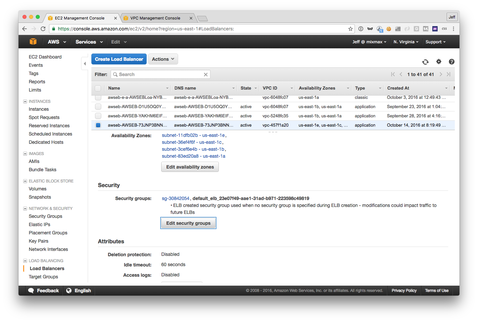The width and height of the screenshot is (478, 322).
Task: Open Instances in the sidebar
Action: (39, 109)
